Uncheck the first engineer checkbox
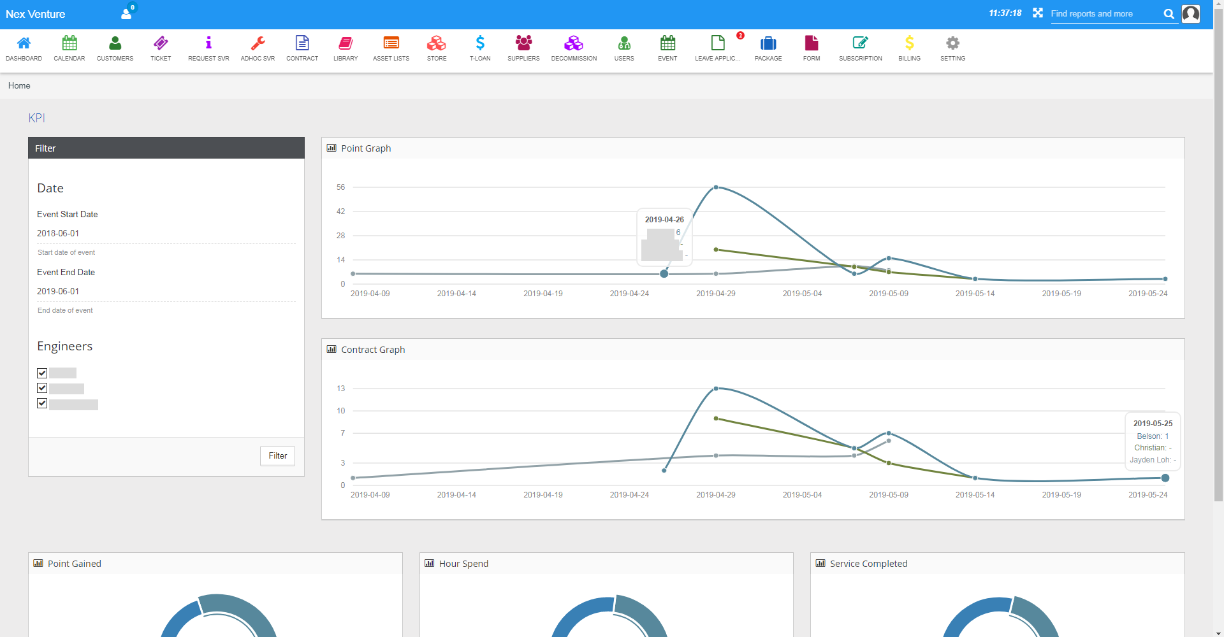This screenshot has width=1224, height=637. (x=42, y=373)
